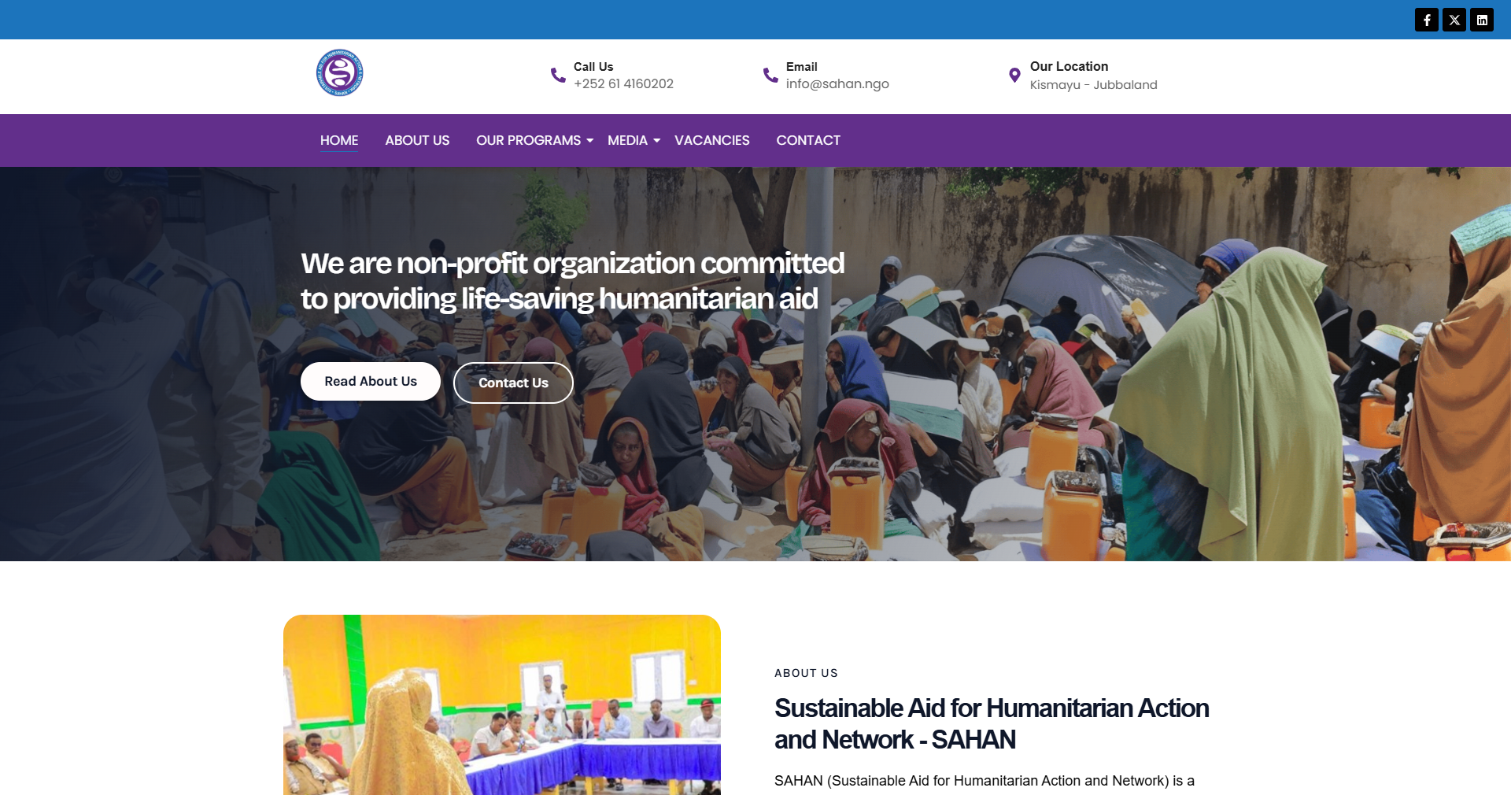Open the LinkedIn social icon
The height and width of the screenshot is (795, 1511).
pos(1482,20)
